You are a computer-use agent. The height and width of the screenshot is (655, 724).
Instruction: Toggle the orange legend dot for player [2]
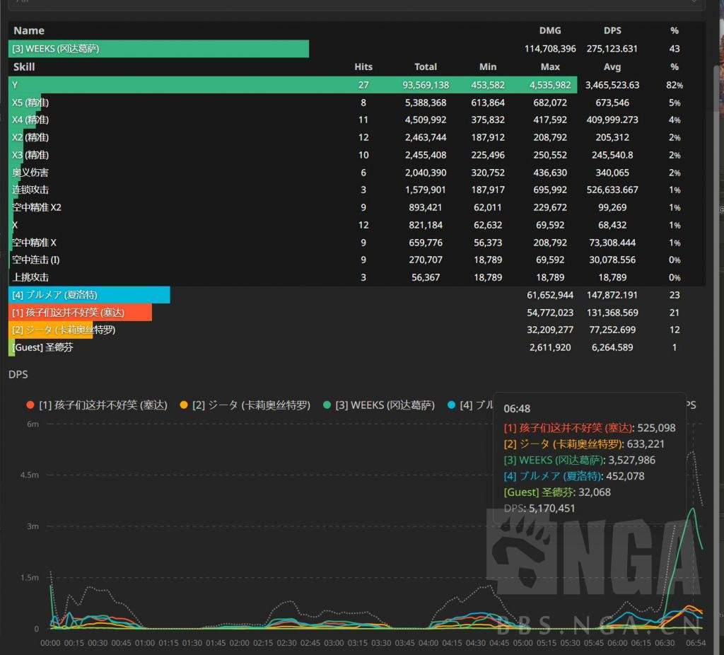tap(184, 405)
